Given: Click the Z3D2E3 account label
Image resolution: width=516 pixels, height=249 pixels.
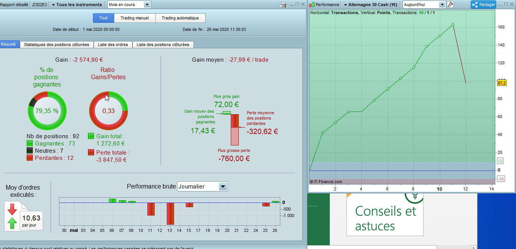Looking at the screenshot, I should (40, 5).
